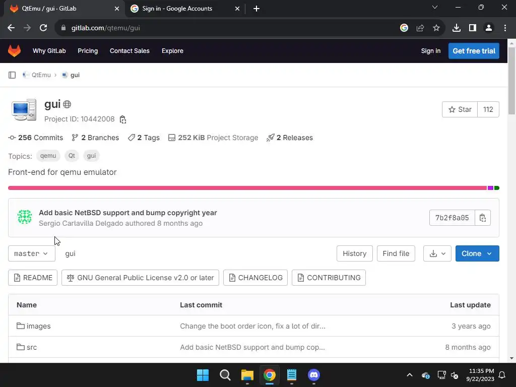This screenshot has width=516, height=387.
Task: Click the address bar URL field
Action: (227, 28)
